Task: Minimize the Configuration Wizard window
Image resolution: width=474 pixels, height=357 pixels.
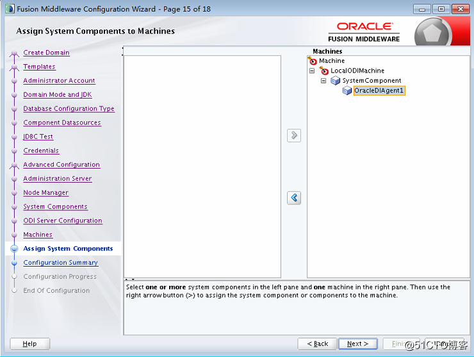Action: point(422,9)
